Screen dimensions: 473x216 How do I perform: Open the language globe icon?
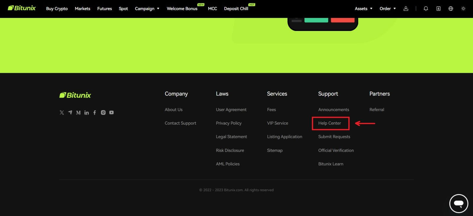coord(451,9)
